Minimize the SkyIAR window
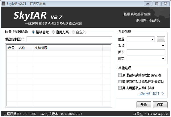This screenshot has height=117, width=171. point(148,4)
